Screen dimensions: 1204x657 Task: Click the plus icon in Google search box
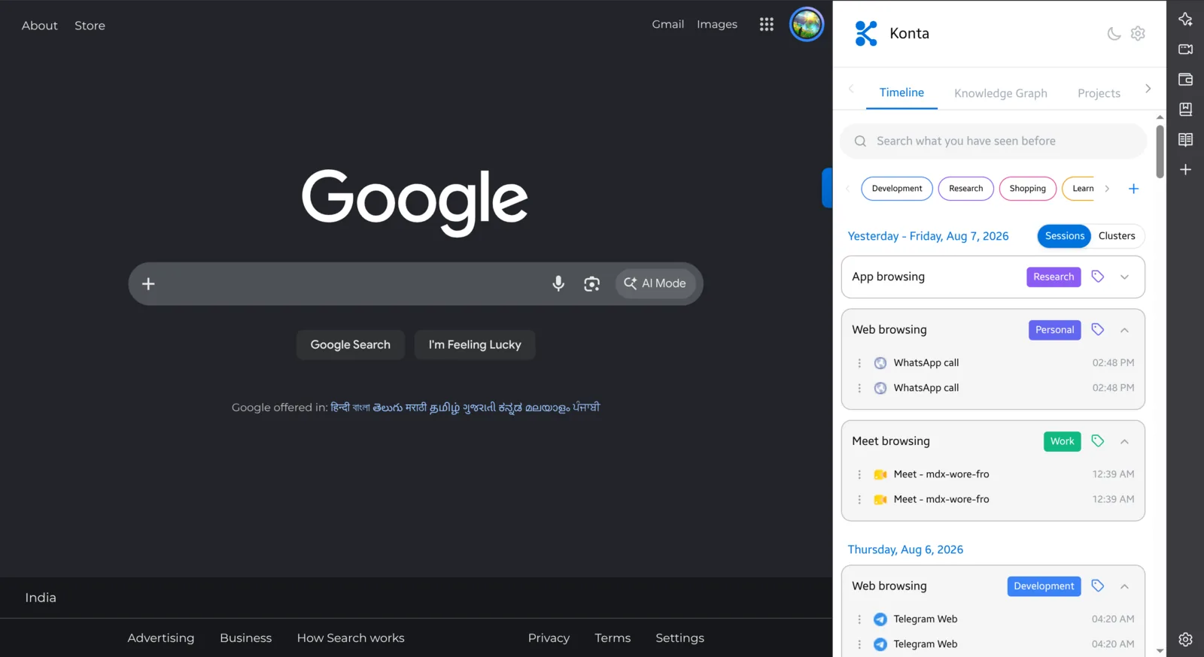point(148,283)
